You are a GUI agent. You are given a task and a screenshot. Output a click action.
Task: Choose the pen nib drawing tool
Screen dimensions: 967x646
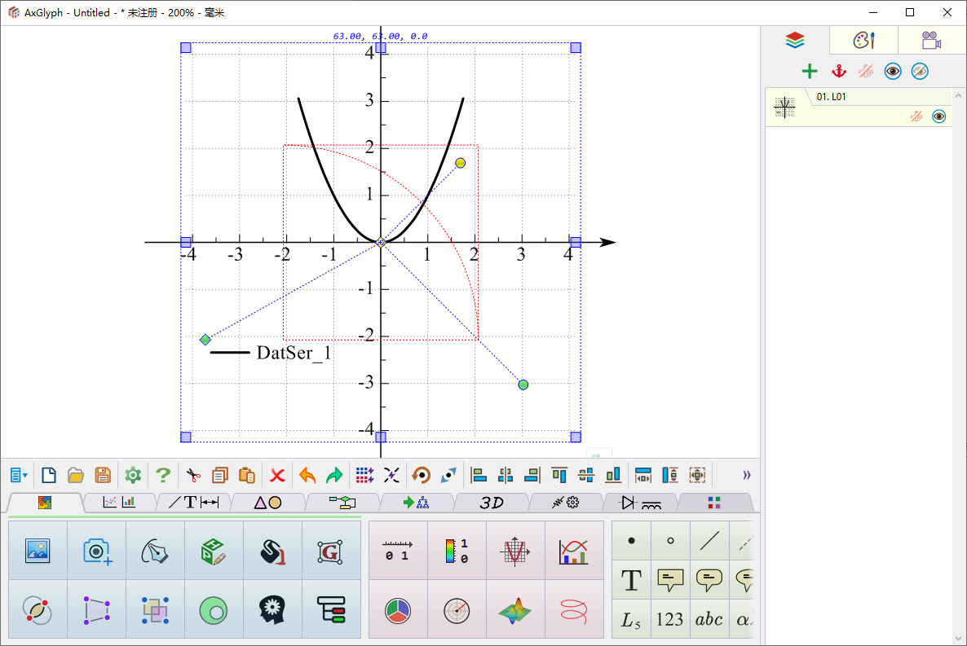pos(155,551)
